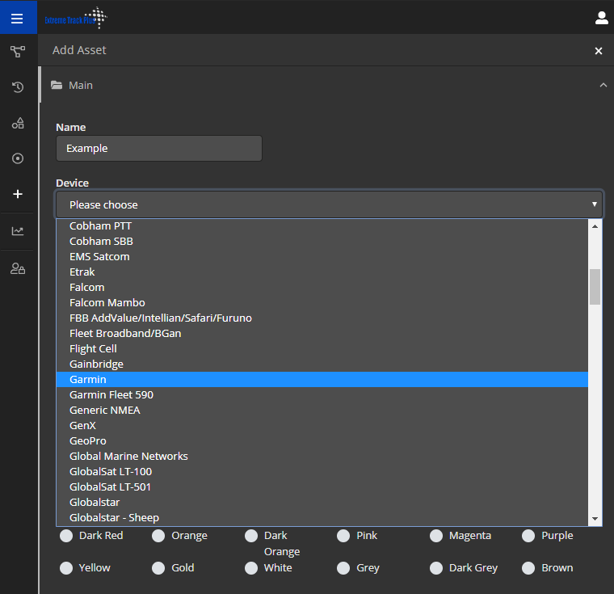The image size is (614, 594).
Task: Select Cobham SBB device option
Action: tap(322, 242)
